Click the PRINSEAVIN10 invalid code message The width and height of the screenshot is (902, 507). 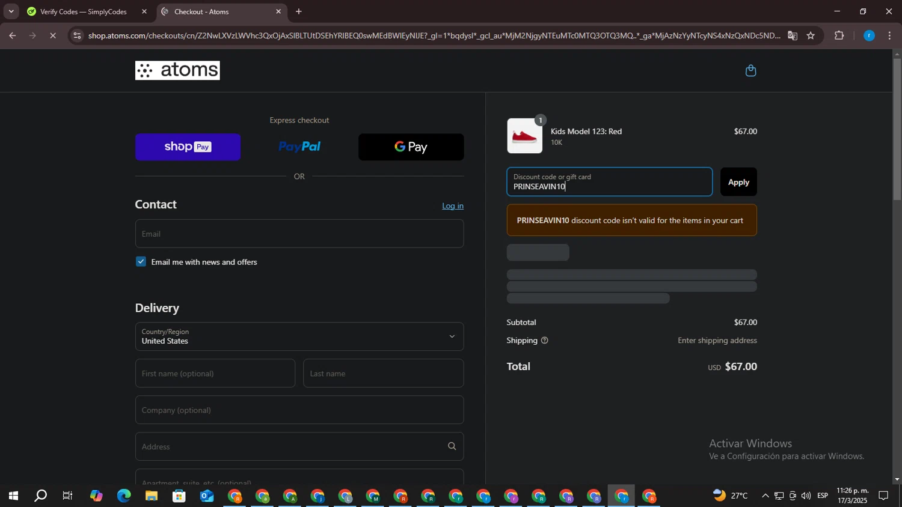(632, 220)
